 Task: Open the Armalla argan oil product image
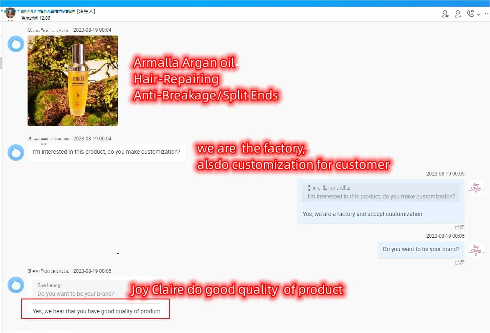(x=73, y=81)
